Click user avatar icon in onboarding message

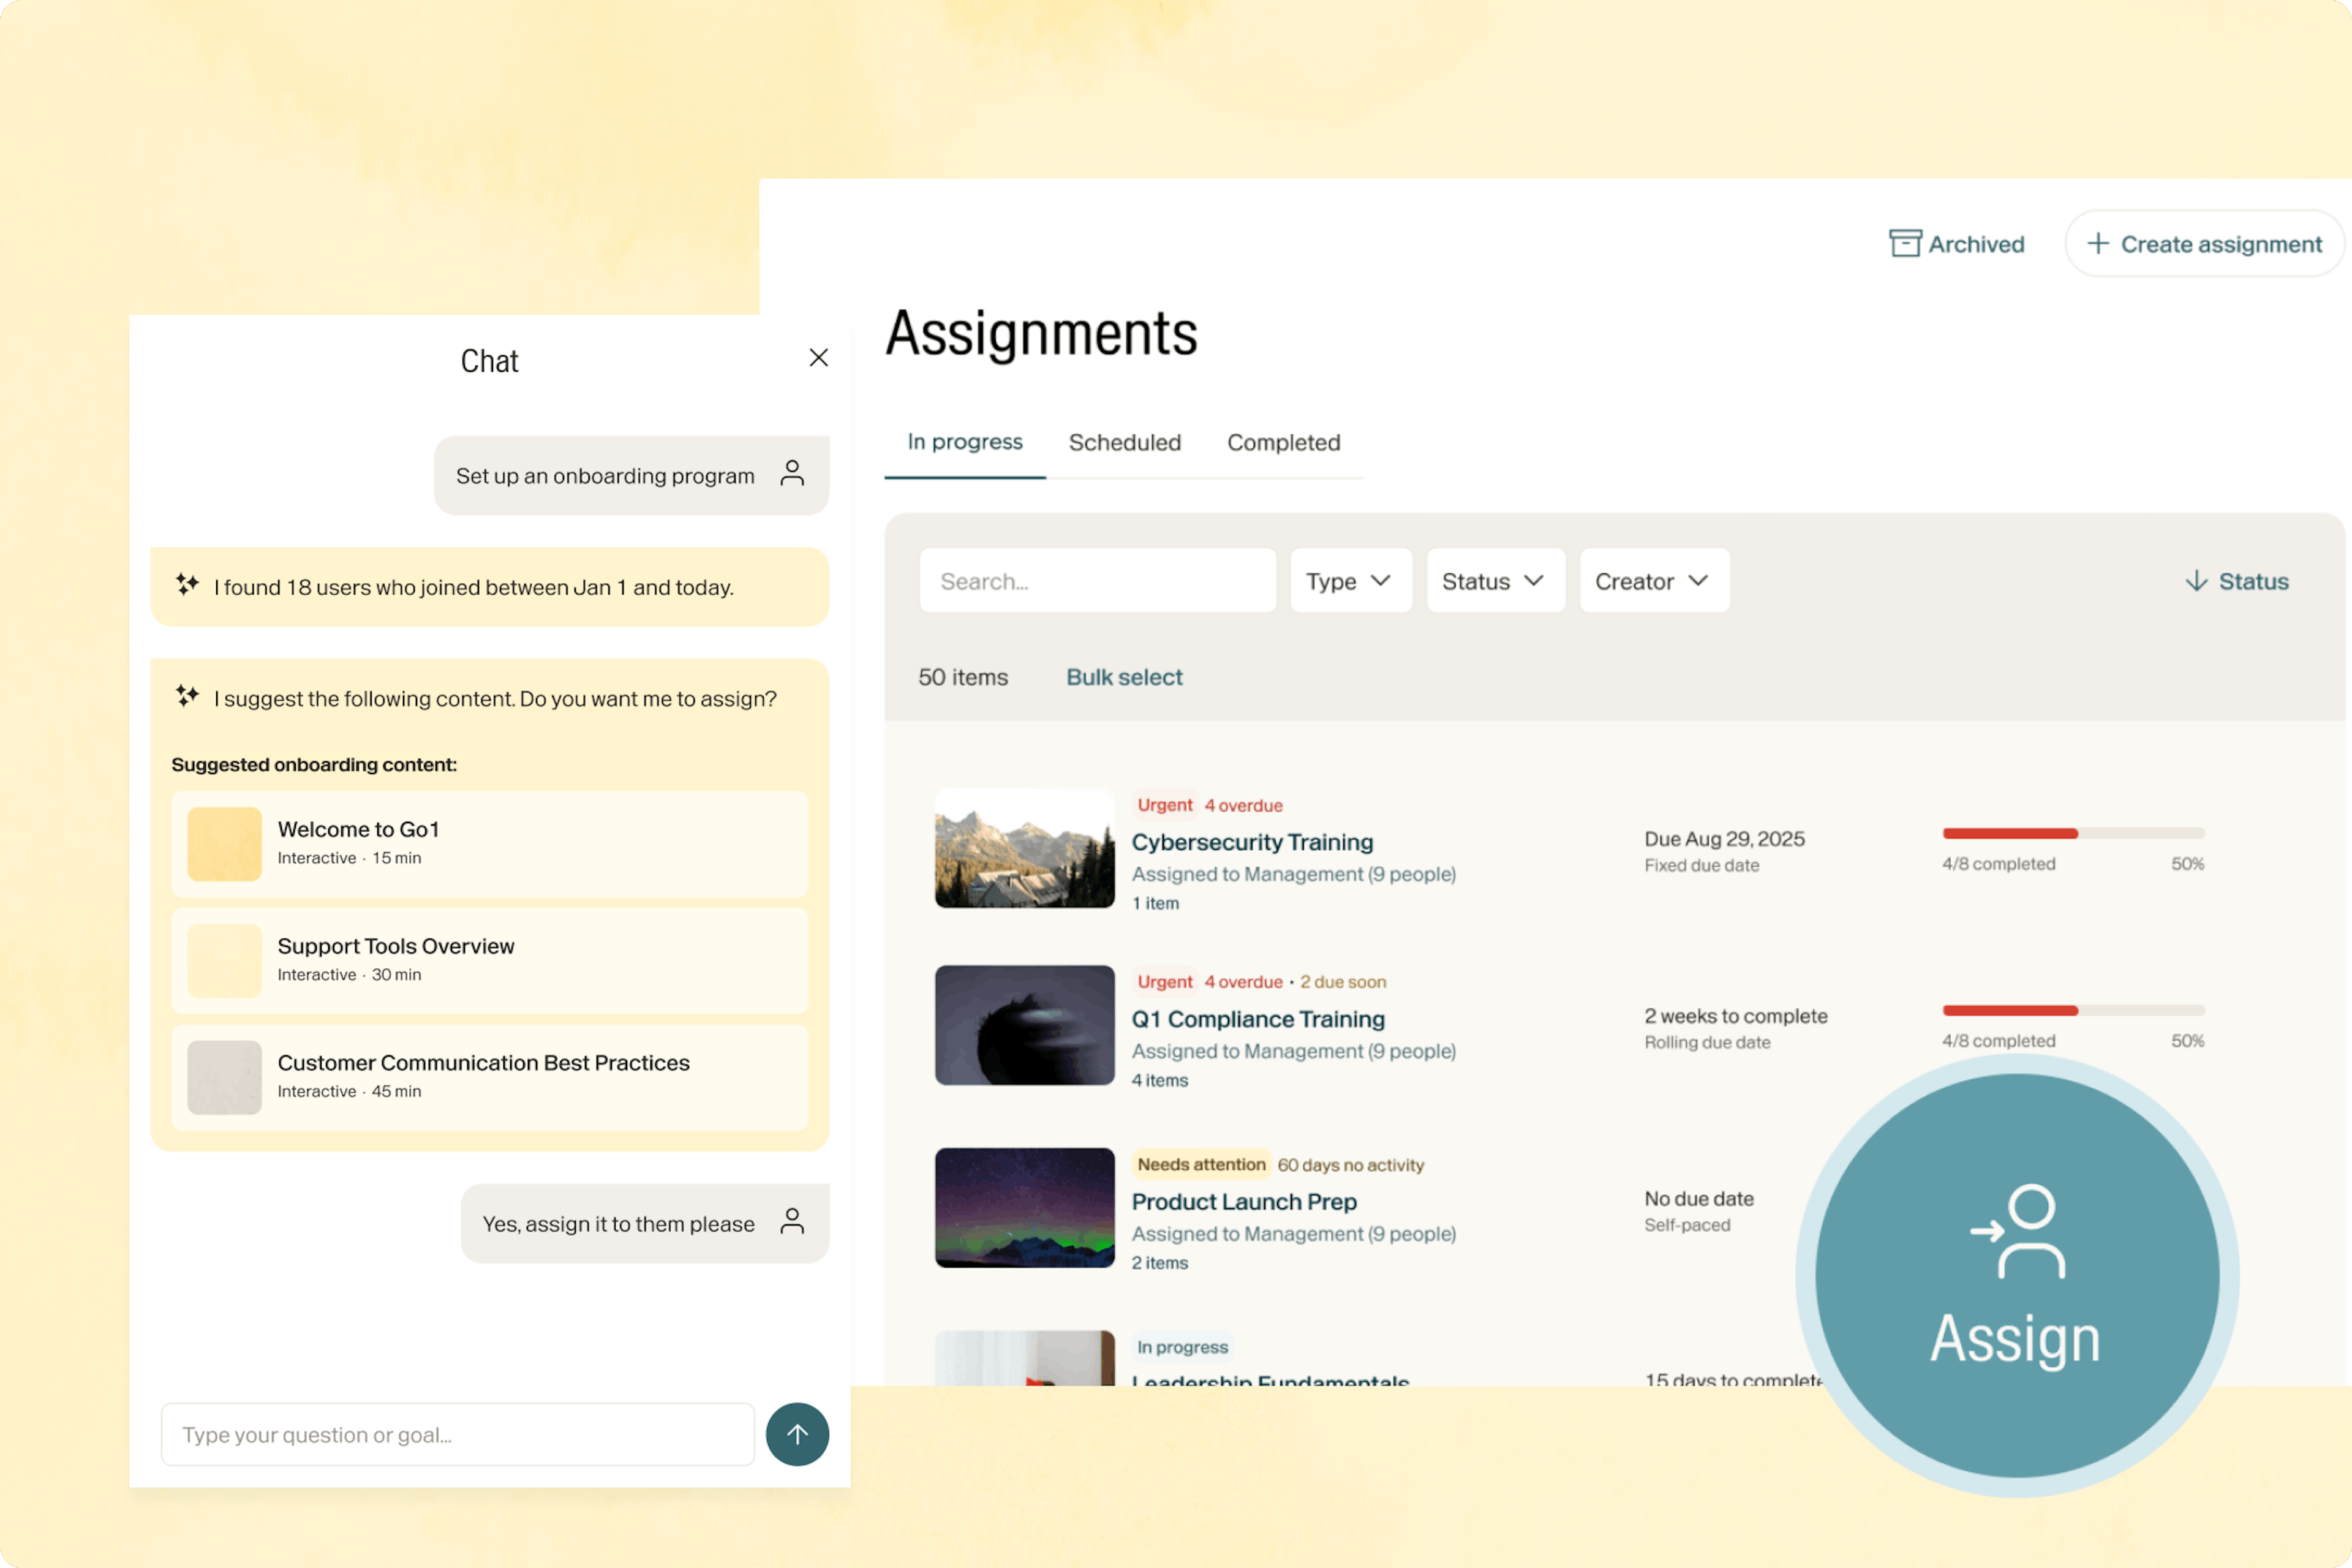[x=792, y=474]
